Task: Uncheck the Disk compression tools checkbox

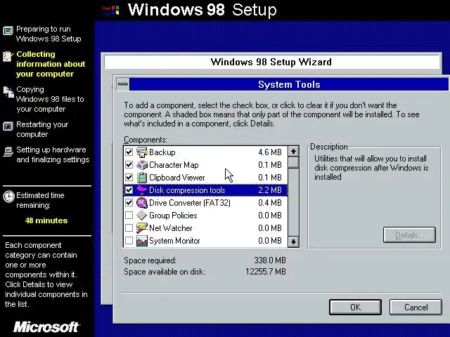Action: pos(129,190)
